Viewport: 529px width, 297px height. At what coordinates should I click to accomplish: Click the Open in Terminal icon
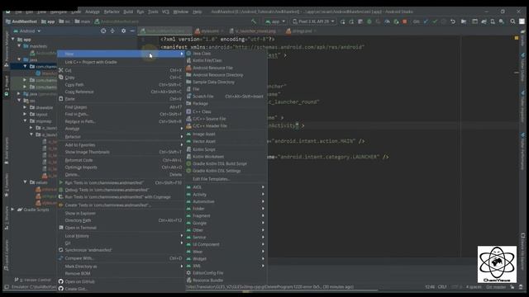[60, 228]
